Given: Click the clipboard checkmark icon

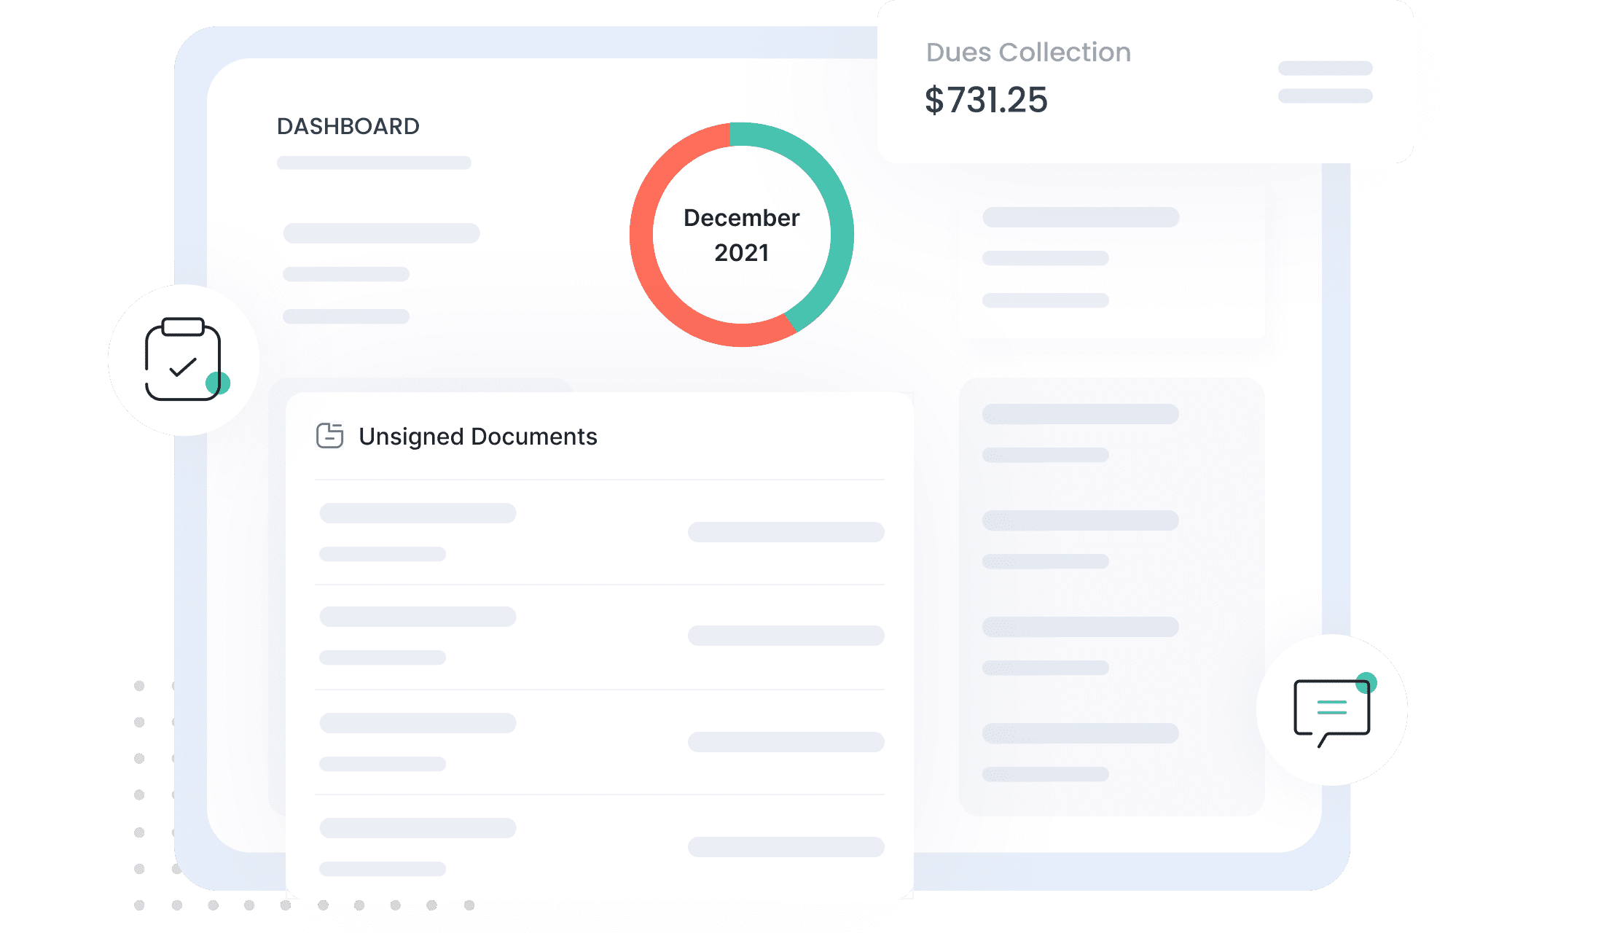Looking at the screenshot, I should click(x=183, y=360).
